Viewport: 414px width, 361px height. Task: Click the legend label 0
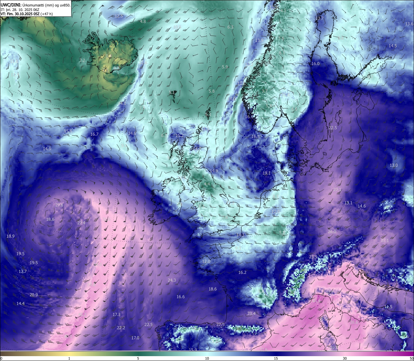1,358
